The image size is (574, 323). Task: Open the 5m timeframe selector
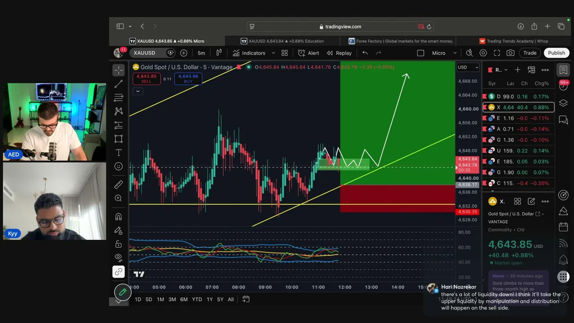click(x=201, y=53)
